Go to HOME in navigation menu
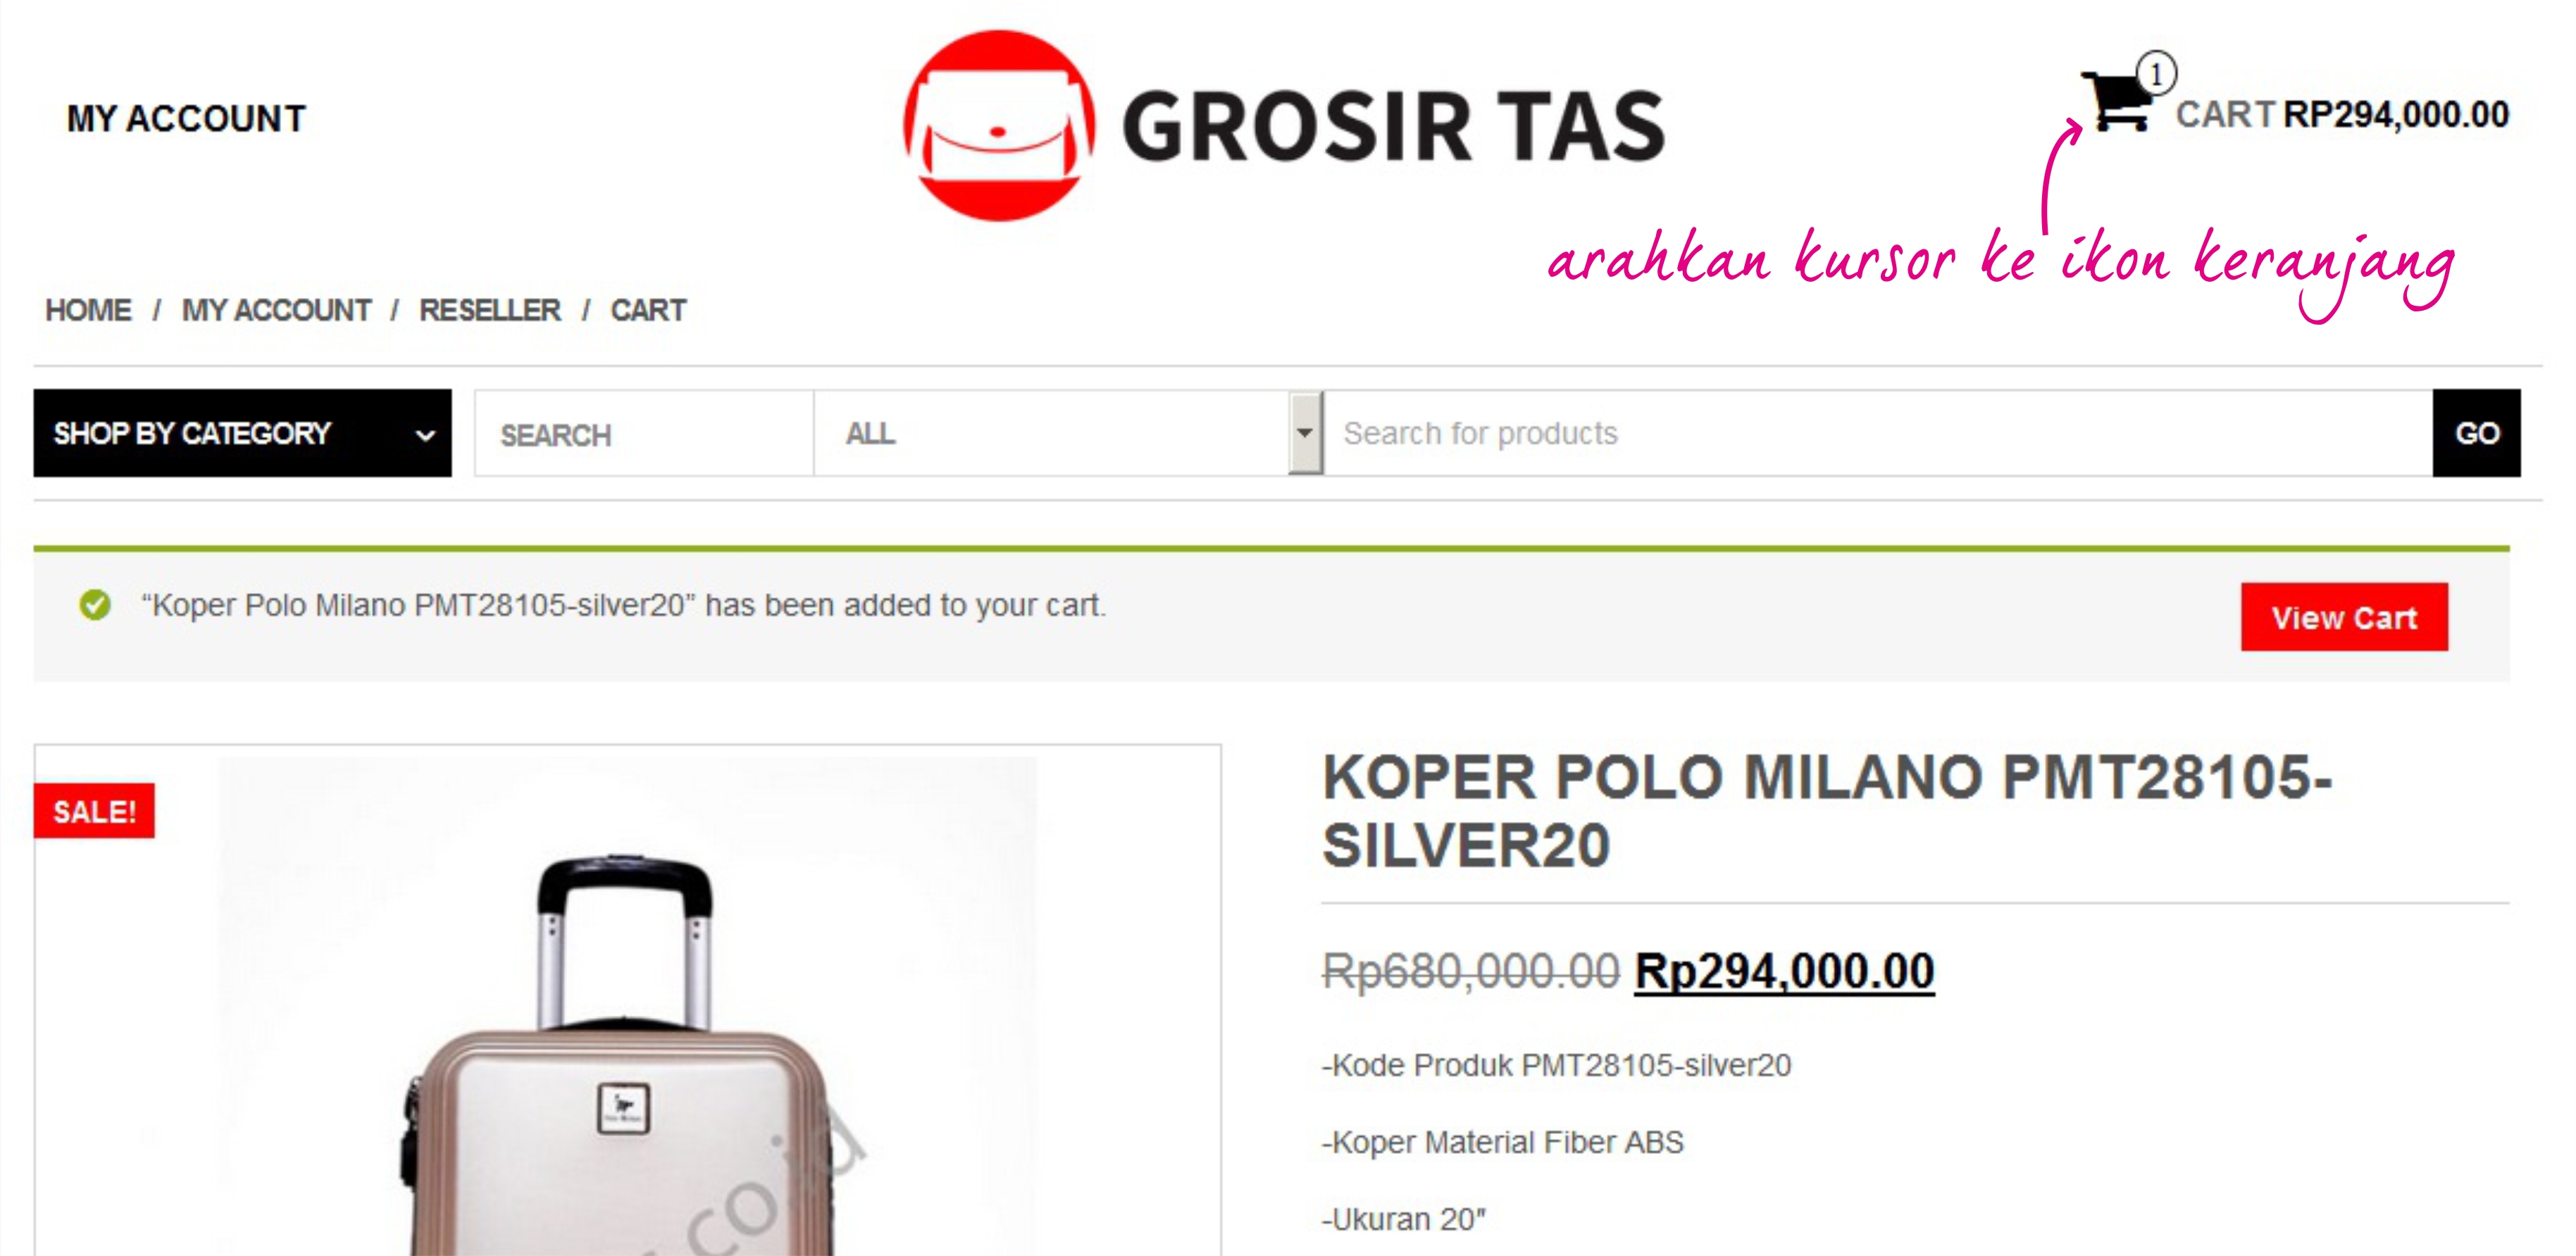Screen dimensions: 2576x1256 pos(88,311)
